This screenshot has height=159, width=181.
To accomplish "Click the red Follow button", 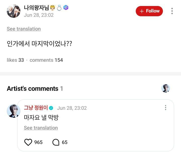I will (x=149, y=11).
